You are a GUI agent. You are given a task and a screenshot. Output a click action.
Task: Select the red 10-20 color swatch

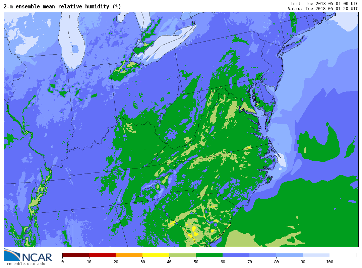(102, 255)
